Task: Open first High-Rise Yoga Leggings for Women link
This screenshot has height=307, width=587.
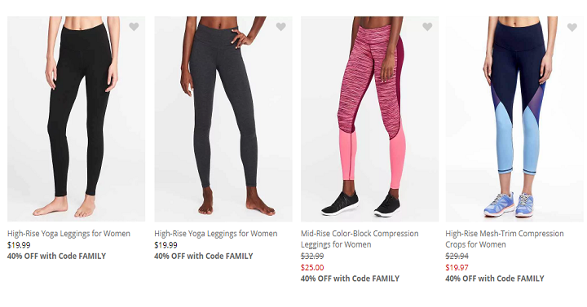Action: click(x=68, y=234)
